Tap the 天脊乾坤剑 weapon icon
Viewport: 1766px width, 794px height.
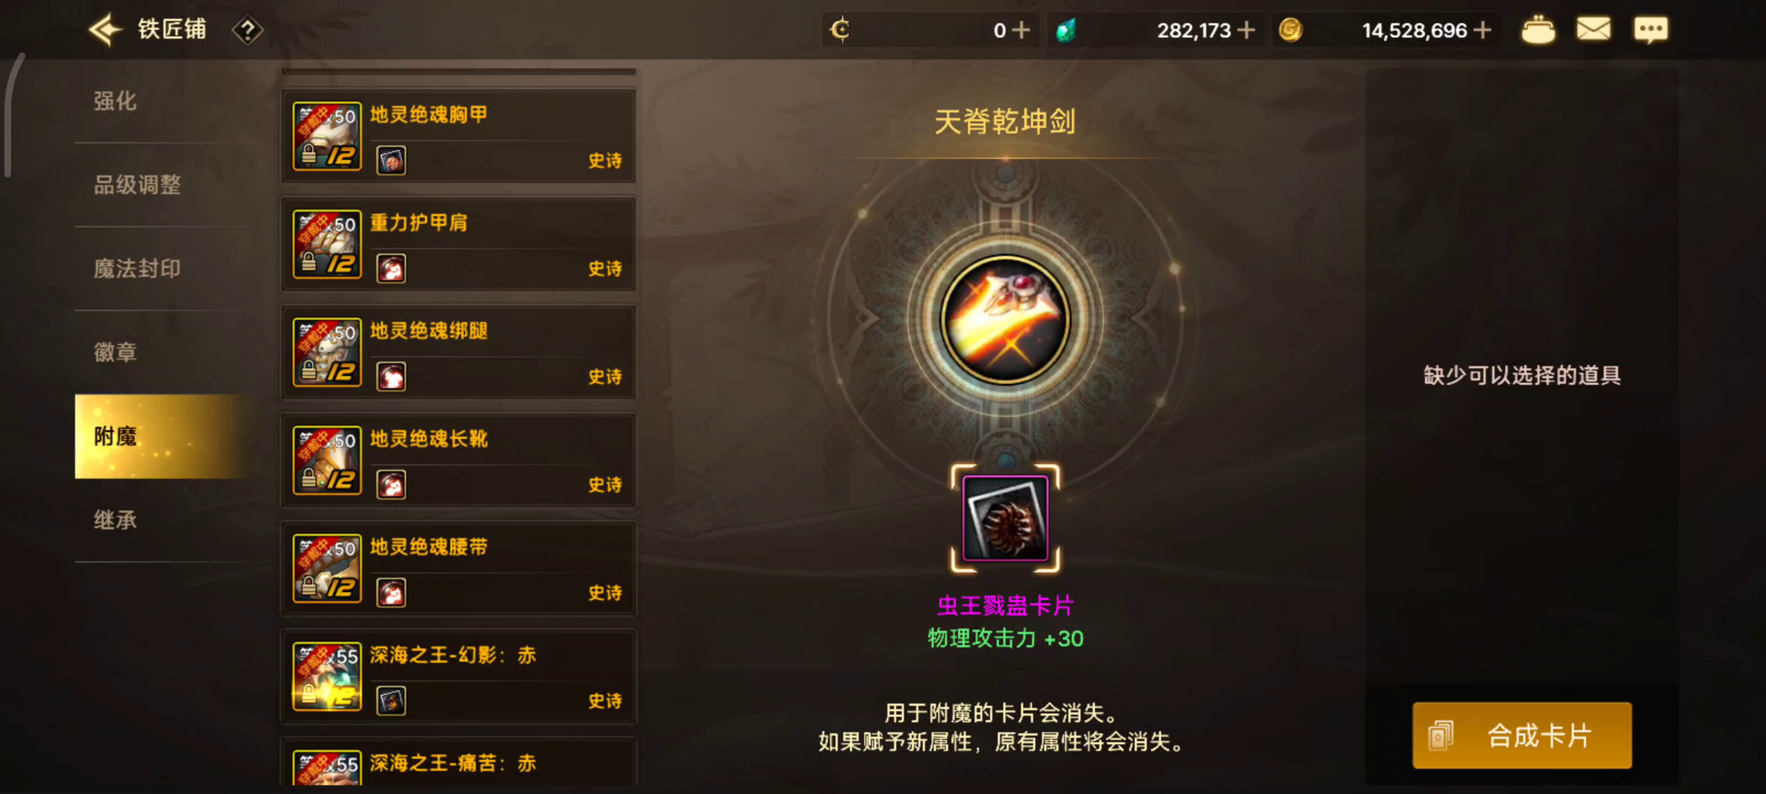click(x=1005, y=319)
